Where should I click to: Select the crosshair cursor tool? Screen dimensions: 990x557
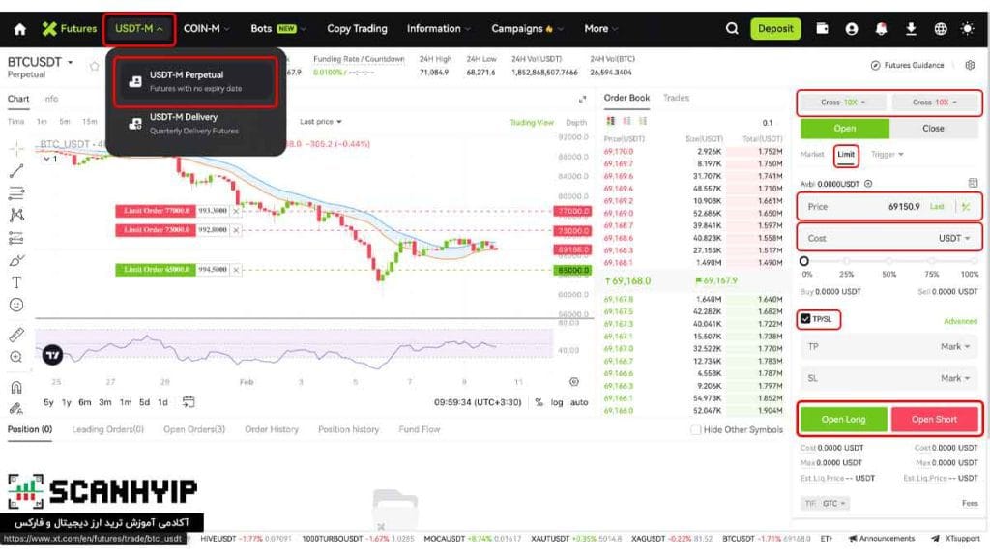pos(16,148)
